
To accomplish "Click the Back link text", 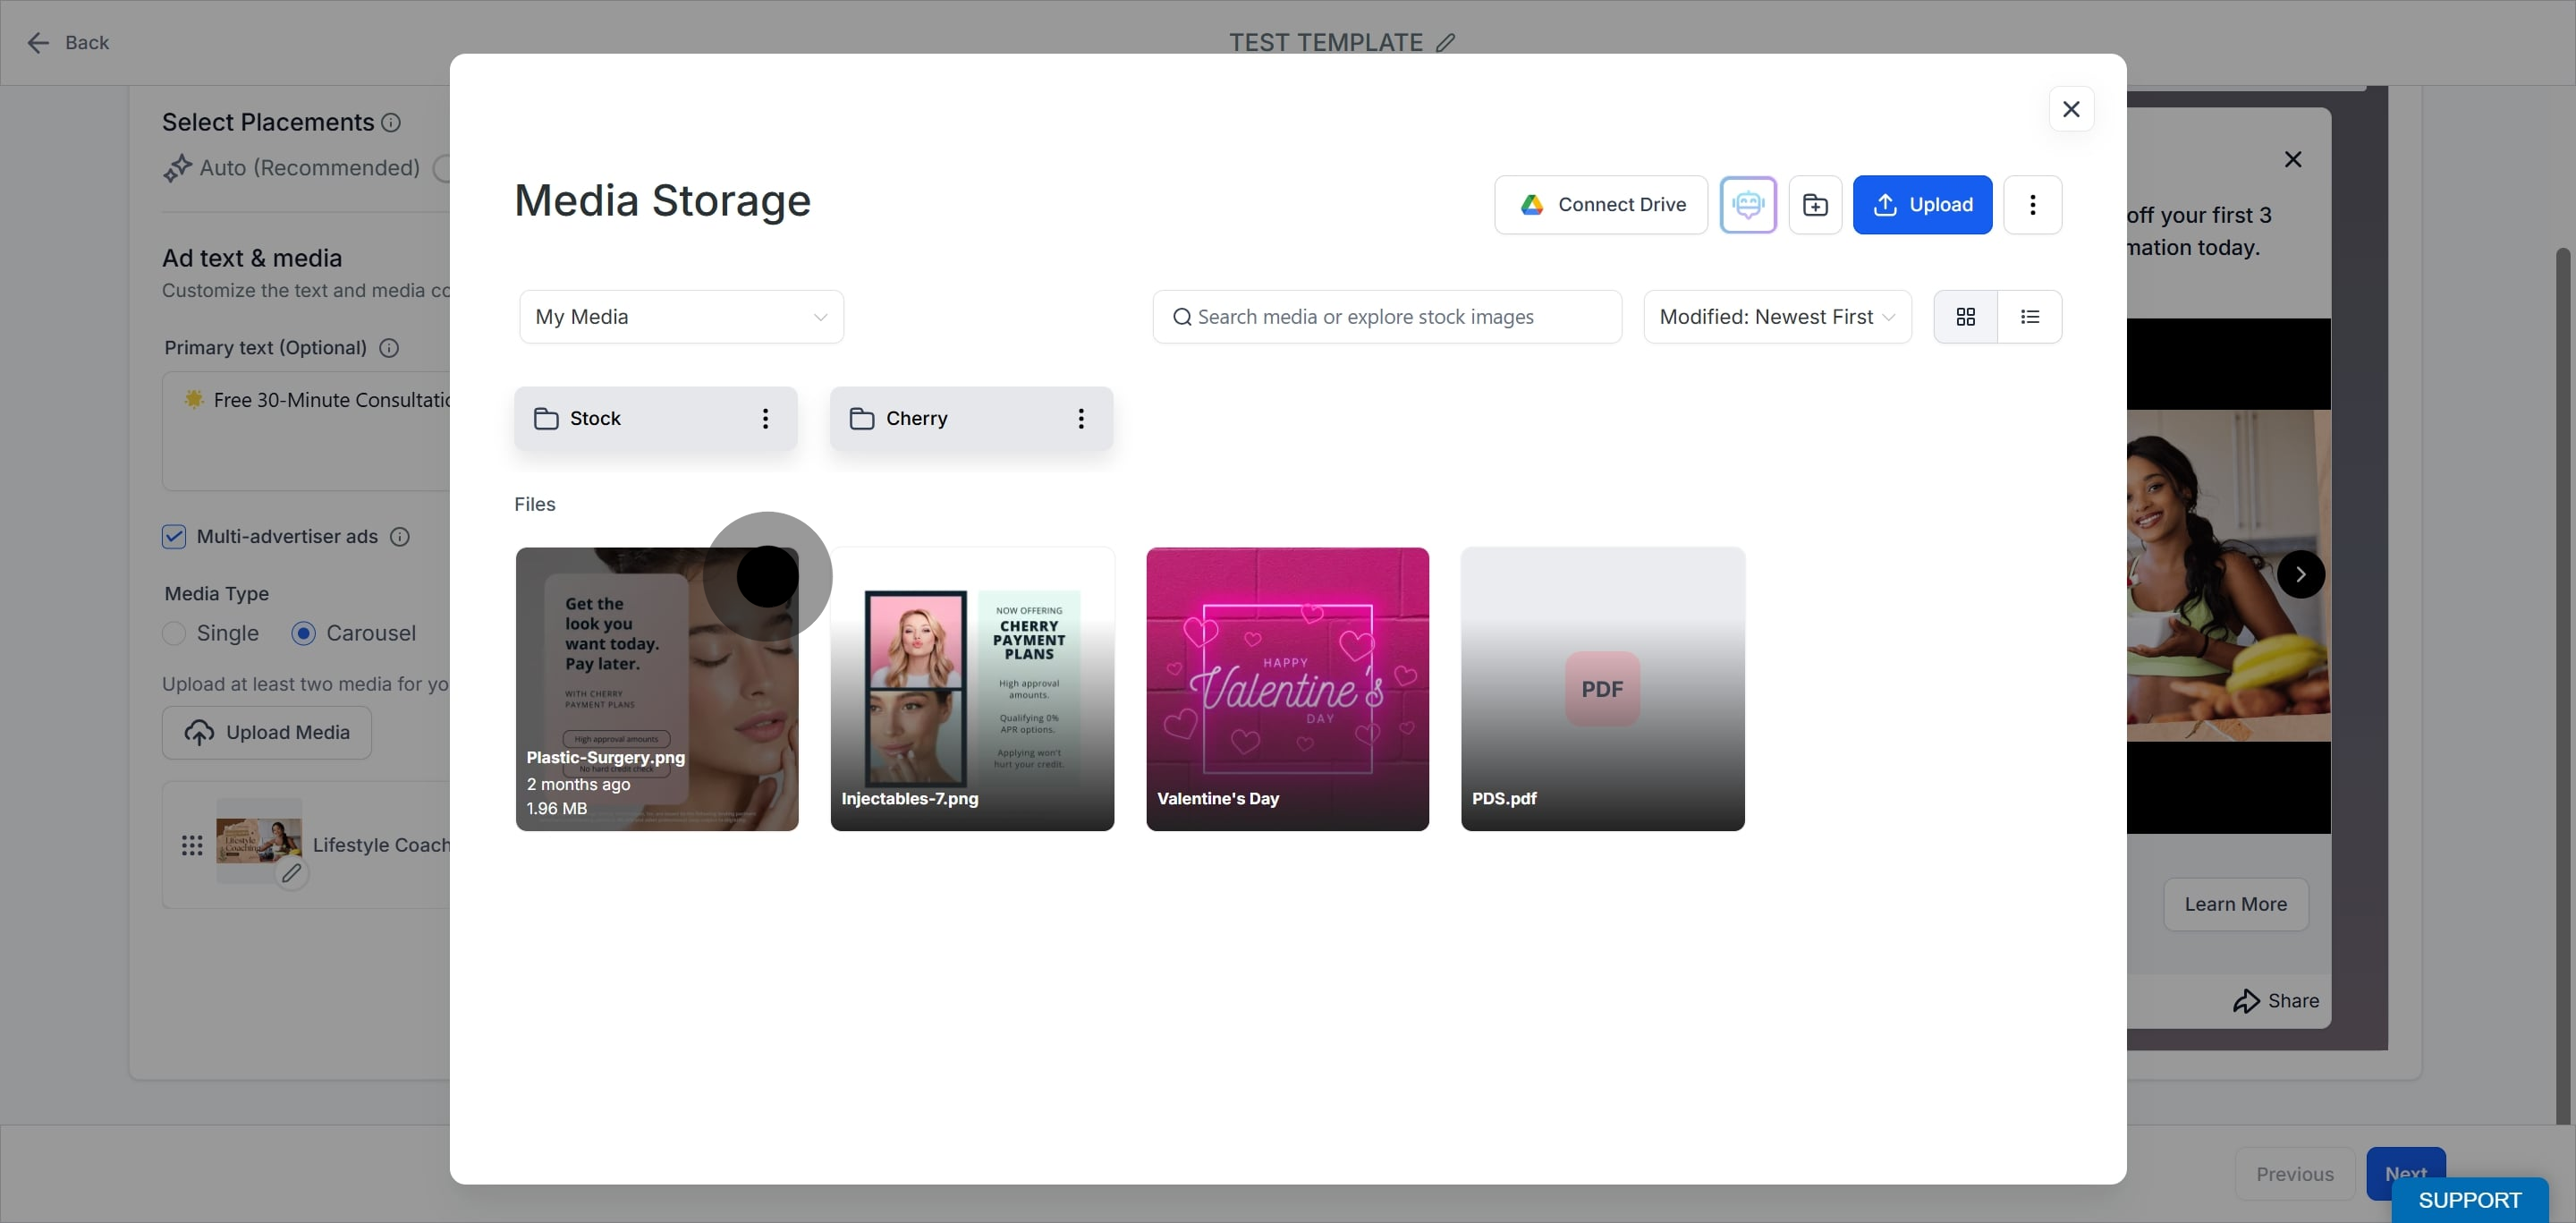I will click(87, 42).
